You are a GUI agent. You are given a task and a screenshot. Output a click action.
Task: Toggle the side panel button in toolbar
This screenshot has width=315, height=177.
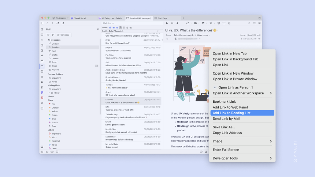(x=42, y=23)
